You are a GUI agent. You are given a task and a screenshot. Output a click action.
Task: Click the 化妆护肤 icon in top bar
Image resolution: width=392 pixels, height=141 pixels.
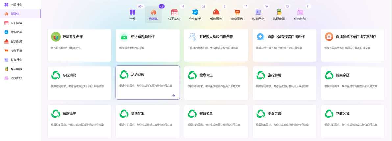click(300, 12)
